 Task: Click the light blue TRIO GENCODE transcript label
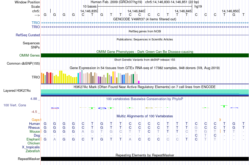(36, 23)
